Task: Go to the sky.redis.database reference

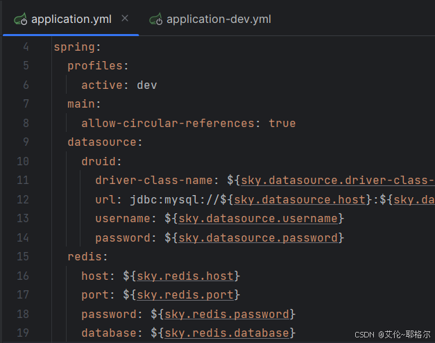Action: 227,333
